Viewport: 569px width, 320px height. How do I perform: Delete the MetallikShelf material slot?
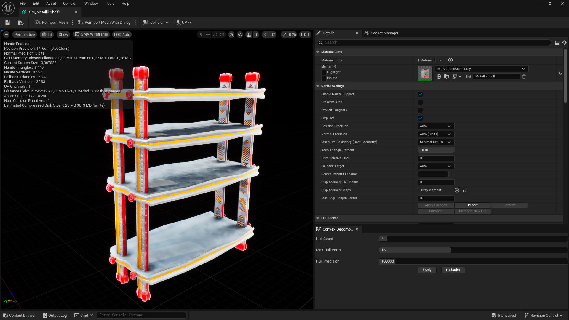(x=524, y=76)
